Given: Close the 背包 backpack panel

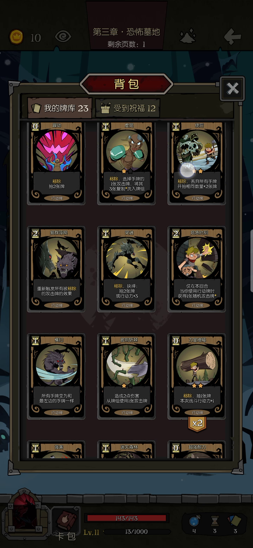Looking at the screenshot, I should tap(232, 89).
